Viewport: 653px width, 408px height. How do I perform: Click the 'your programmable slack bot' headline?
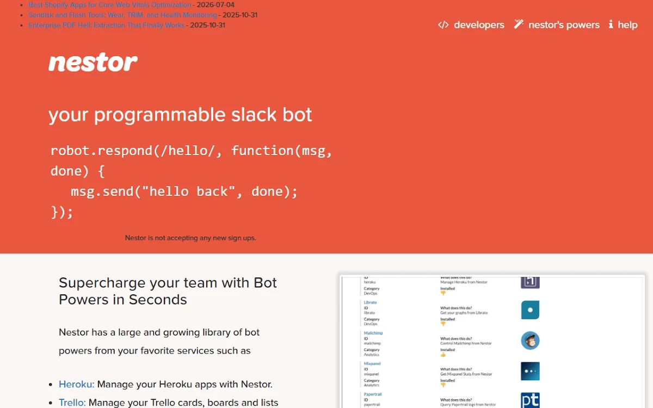pos(180,115)
